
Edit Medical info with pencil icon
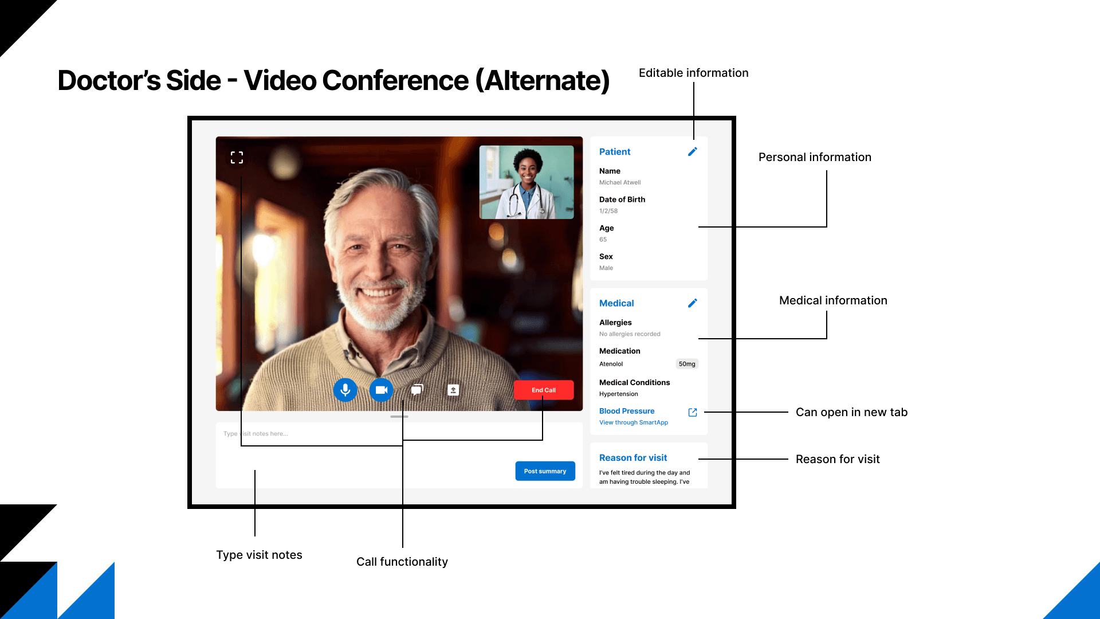point(693,303)
